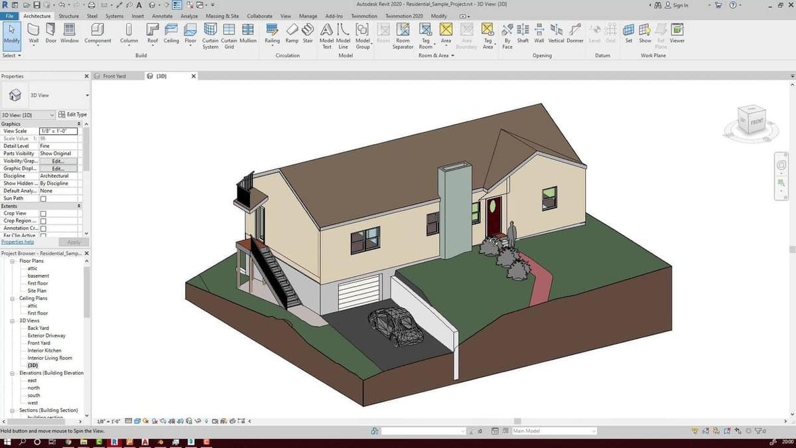The height and width of the screenshot is (448, 796).
Task: Click the View Scale input field
Action: (x=58, y=131)
